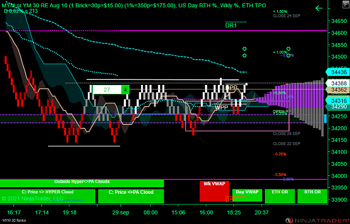Toggle the ETH OR button
The height and width of the screenshot is (224, 350).
tap(279, 196)
